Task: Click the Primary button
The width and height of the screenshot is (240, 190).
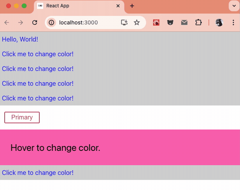Action: 22,117
